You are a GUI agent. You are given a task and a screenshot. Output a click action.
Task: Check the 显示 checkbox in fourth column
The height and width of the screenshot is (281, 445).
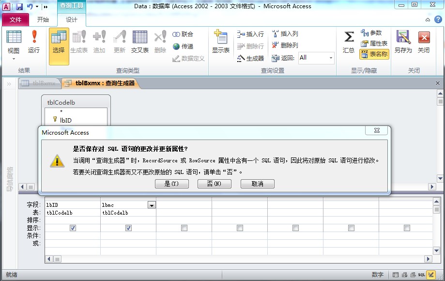240,228
